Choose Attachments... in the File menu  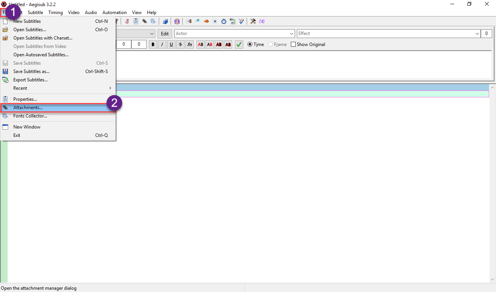coord(58,108)
